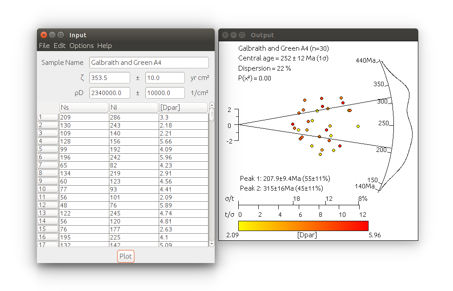453x291 pixels.
Task: Open the Options menu
Action: pyautogui.click(x=81, y=46)
